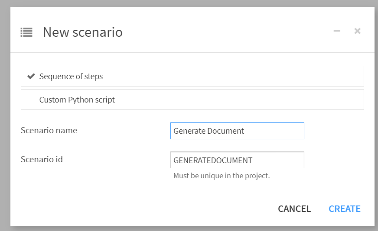Click the New scenario title text
This screenshot has height=231, width=378.
pos(82,32)
